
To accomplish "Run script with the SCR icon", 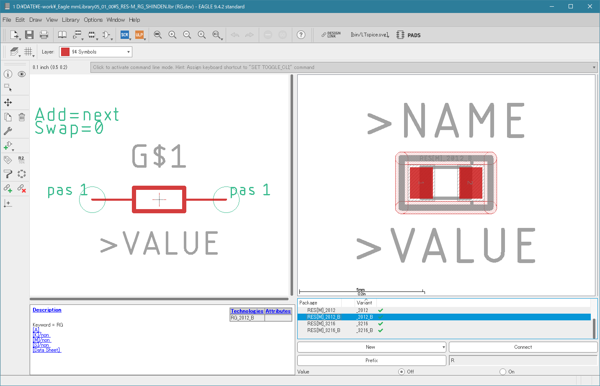I will 125,35.
